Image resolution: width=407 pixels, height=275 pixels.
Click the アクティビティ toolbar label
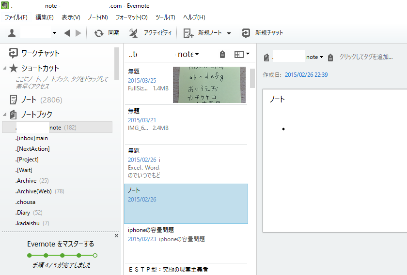point(157,33)
